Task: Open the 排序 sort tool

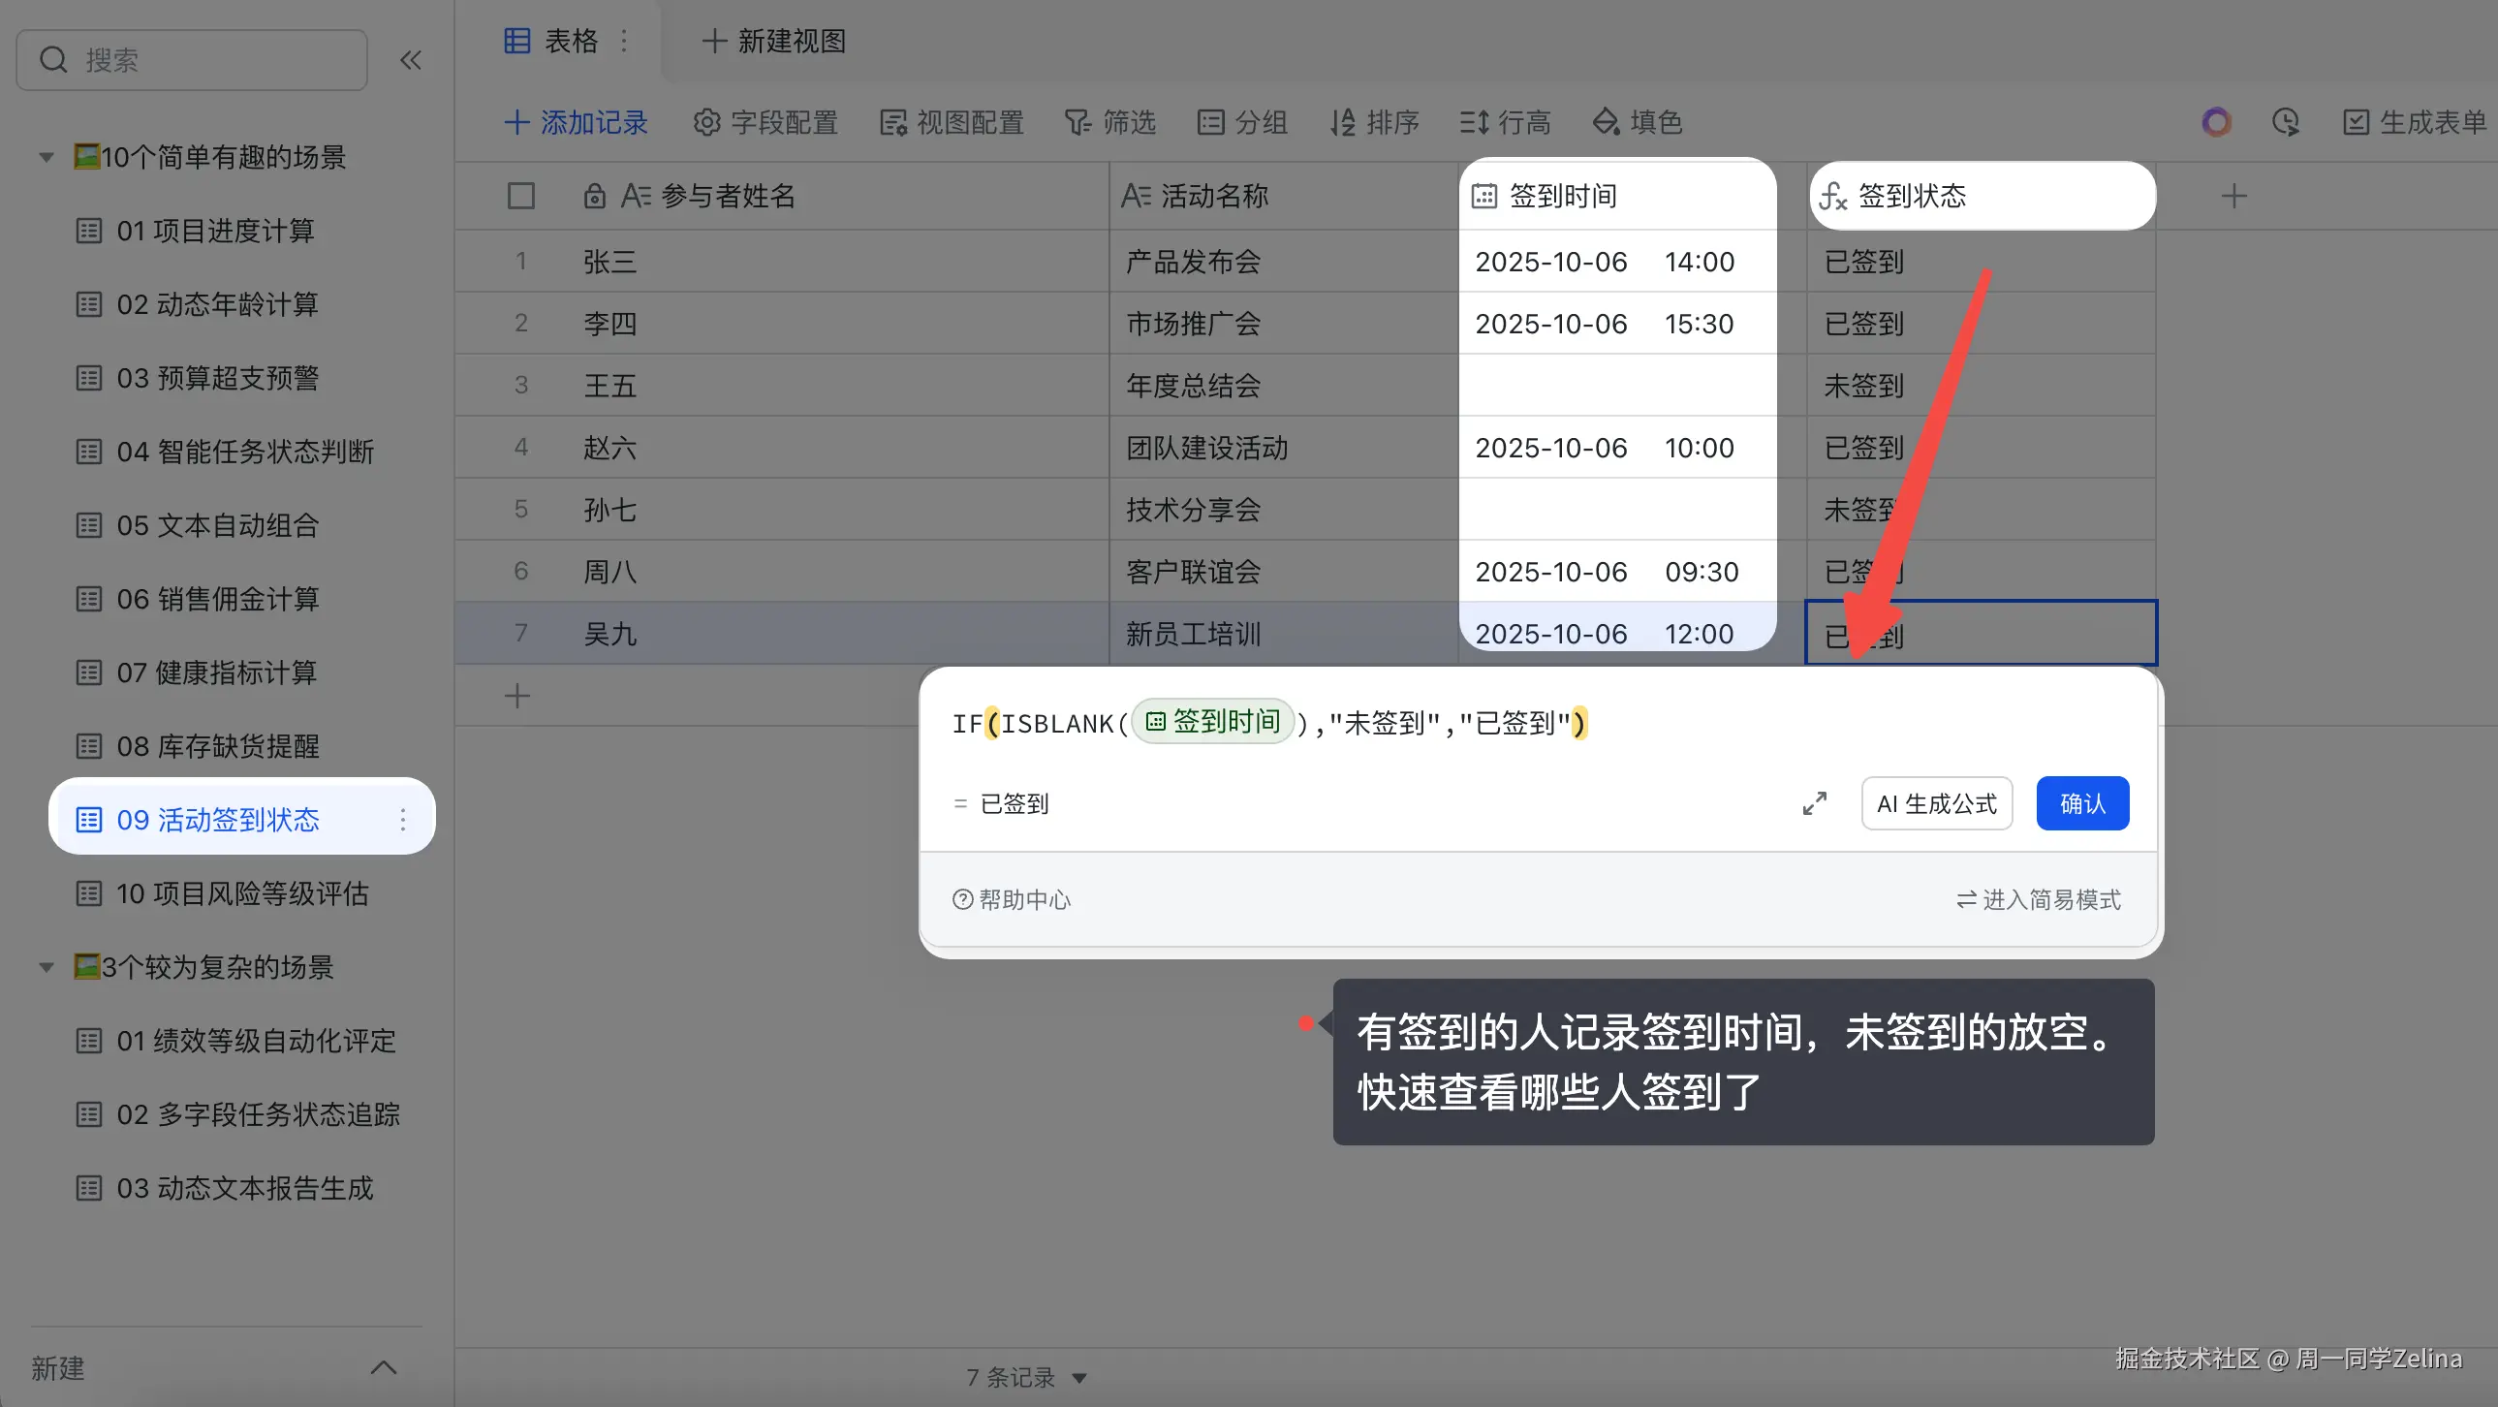Action: coord(1374,122)
